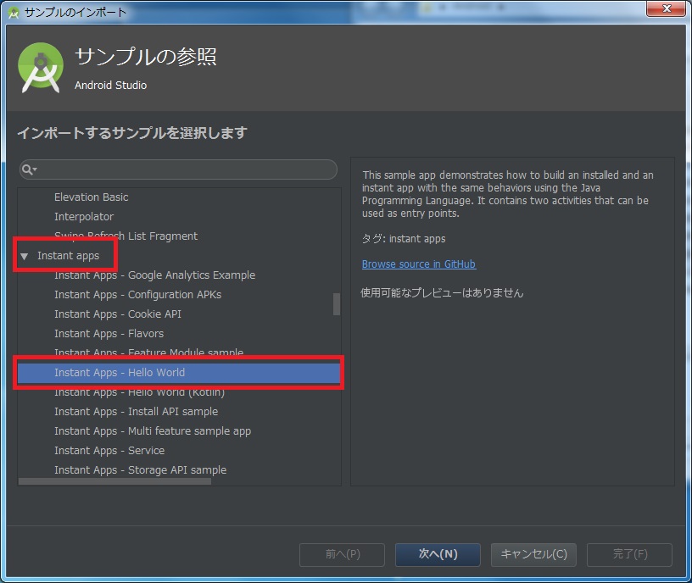Select the Elevation Basic sample
The height and width of the screenshot is (583, 692).
pyautogui.click(x=92, y=197)
